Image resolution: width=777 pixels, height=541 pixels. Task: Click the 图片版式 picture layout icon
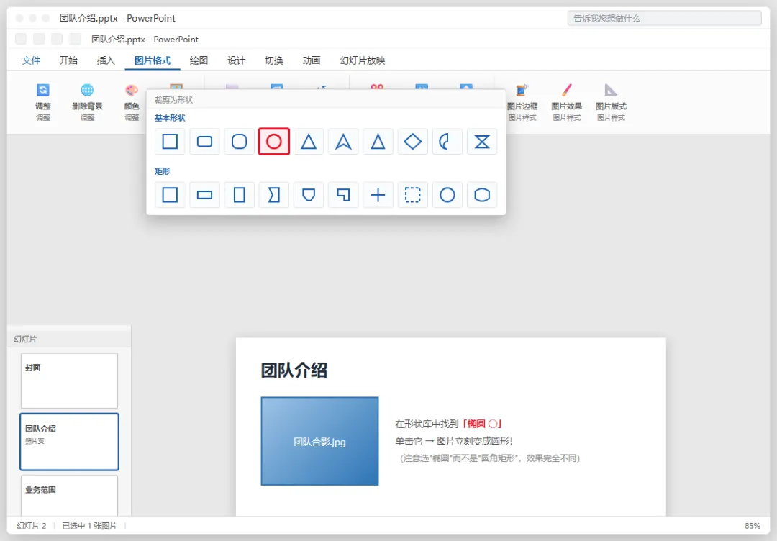click(x=611, y=90)
